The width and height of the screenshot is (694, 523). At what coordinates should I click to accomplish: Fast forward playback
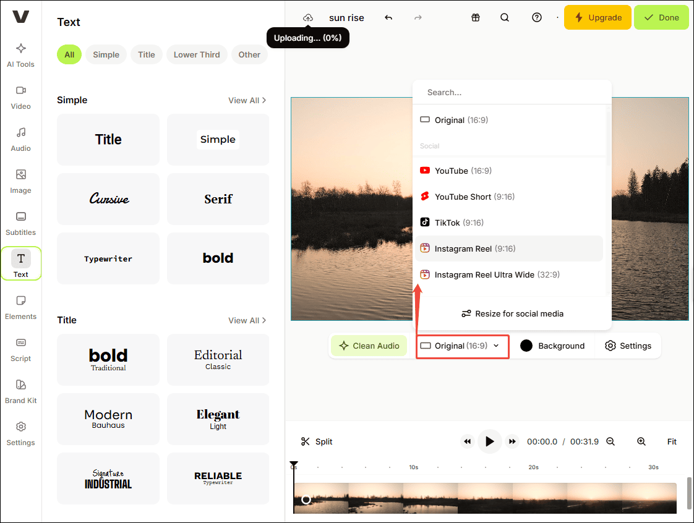(512, 441)
